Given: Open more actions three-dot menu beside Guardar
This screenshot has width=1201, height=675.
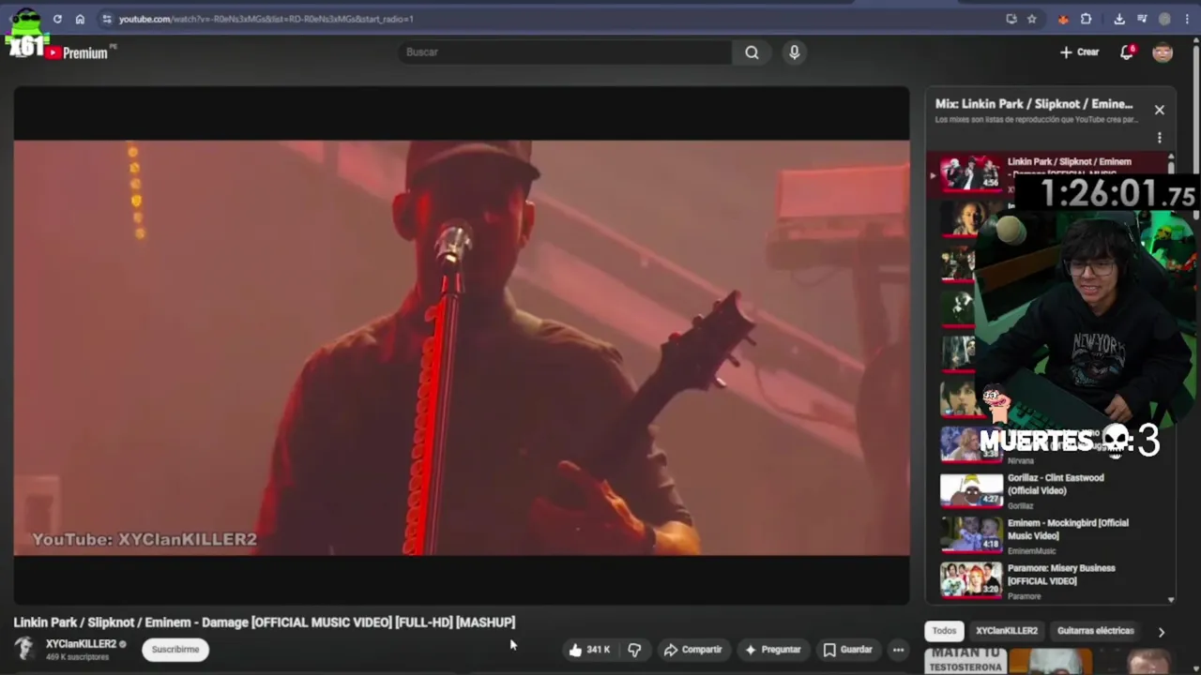Looking at the screenshot, I should [898, 649].
